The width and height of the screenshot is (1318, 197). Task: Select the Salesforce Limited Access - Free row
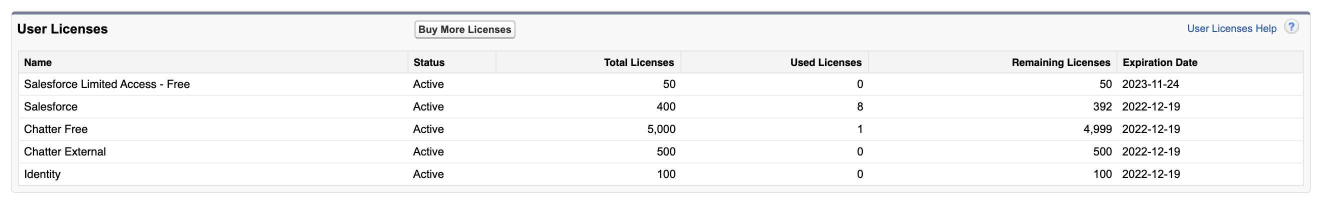pyautogui.click(x=661, y=84)
